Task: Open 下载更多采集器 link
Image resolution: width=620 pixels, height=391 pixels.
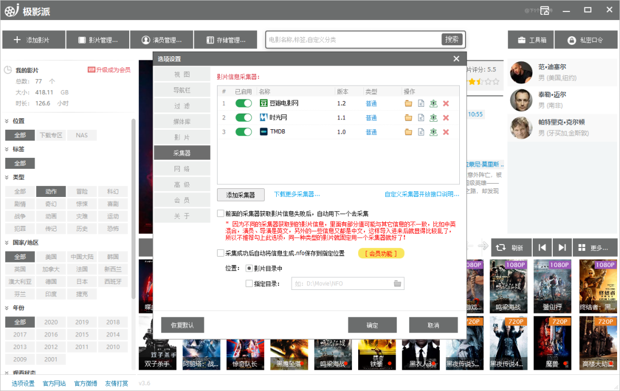Action: (297, 194)
